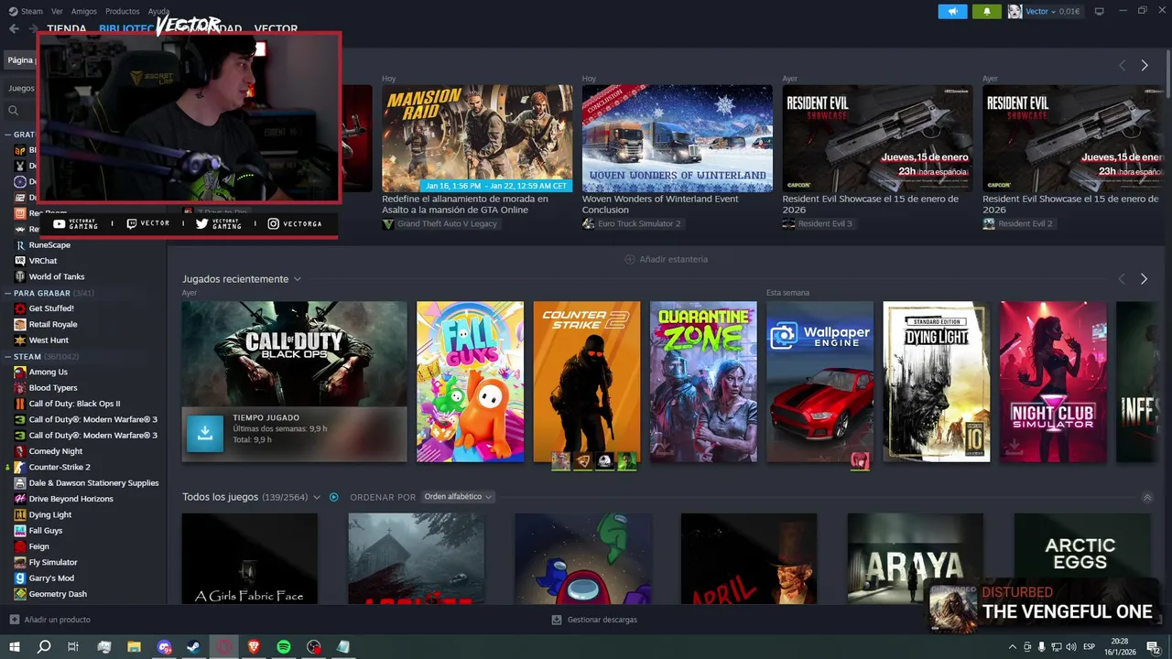Click the Among Us sidebar icon
This screenshot has height=659, width=1172.
coord(20,372)
